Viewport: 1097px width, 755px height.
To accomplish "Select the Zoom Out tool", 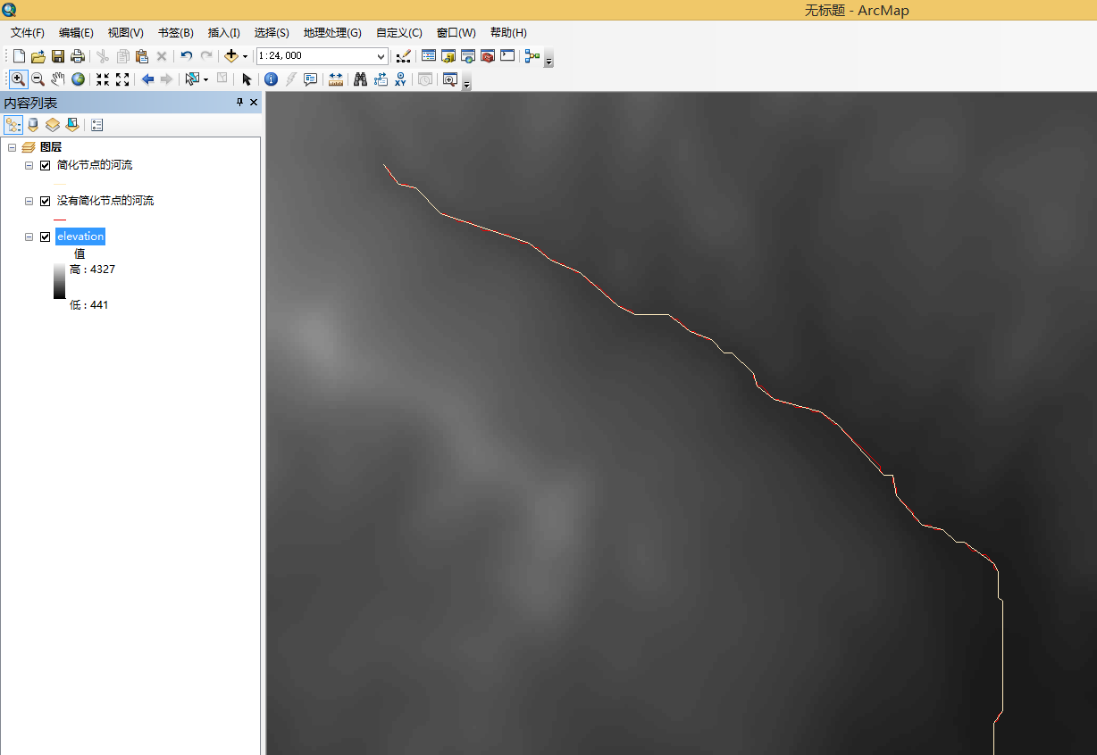I will click(38, 79).
